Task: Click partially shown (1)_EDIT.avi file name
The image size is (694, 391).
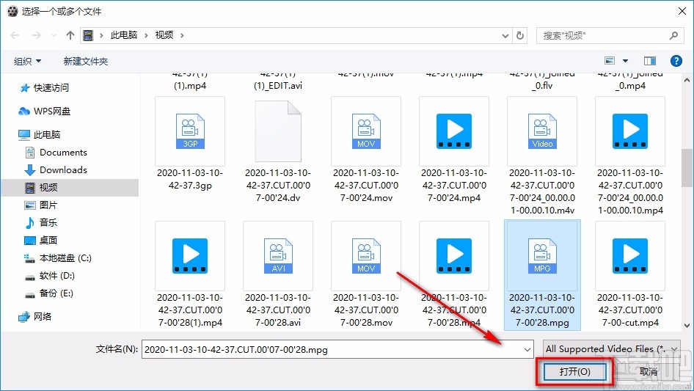Action: [278, 82]
